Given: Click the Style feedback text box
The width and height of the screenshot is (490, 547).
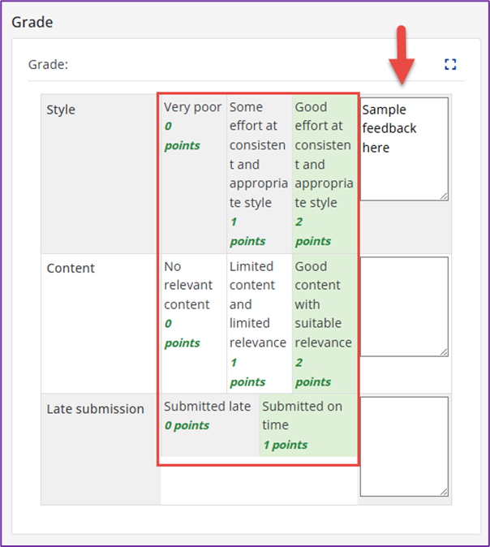Looking at the screenshot, I should 403,149.
